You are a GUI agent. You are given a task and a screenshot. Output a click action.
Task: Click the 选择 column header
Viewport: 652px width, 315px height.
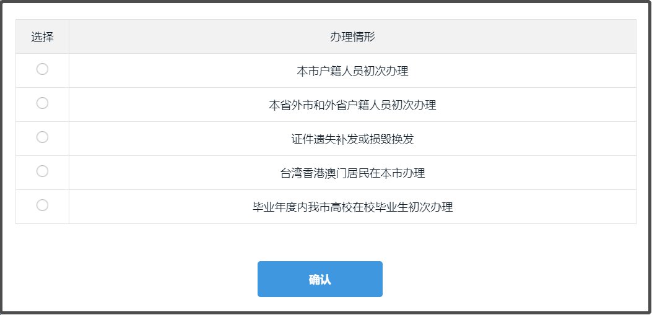[42, 37]
